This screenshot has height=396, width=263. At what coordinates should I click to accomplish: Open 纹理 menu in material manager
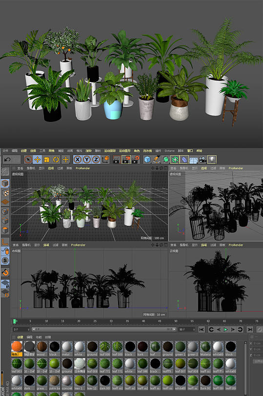click(x=48, y=337)
